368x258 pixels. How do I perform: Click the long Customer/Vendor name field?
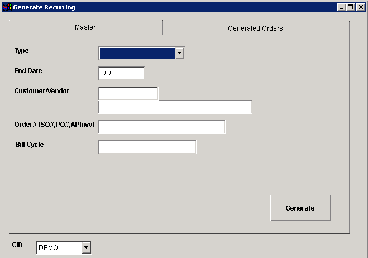[175, 107]
